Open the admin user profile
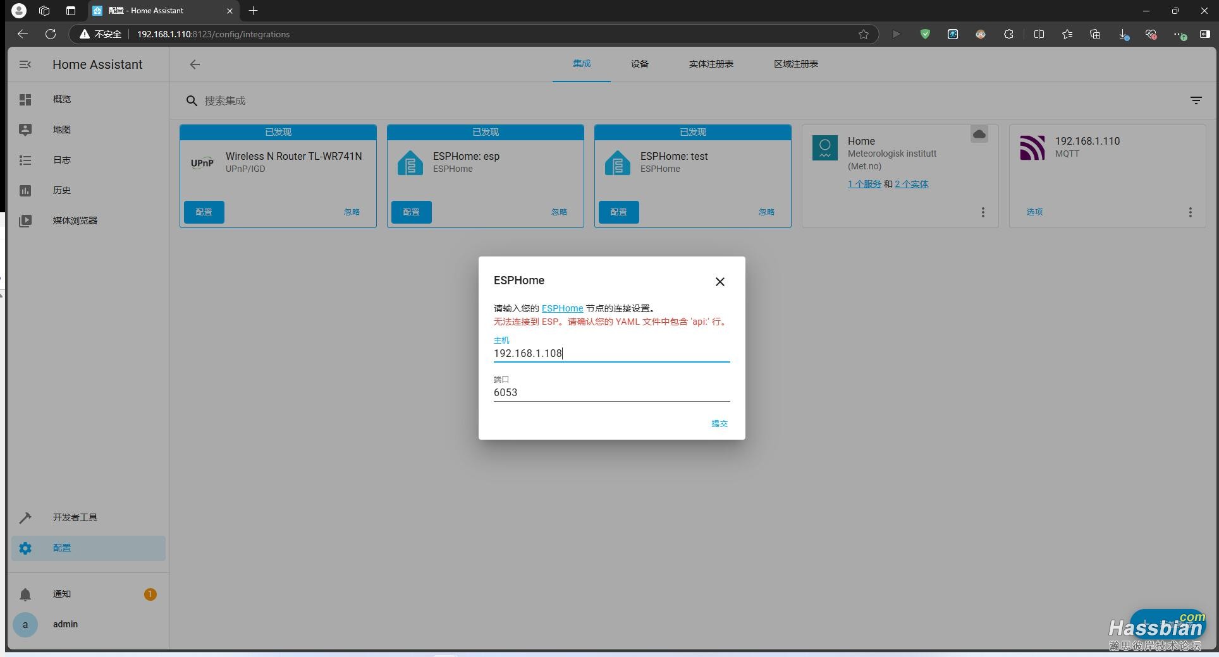Image resolution: width=1219 pixels, height=657 pixels. click(89, 624)
